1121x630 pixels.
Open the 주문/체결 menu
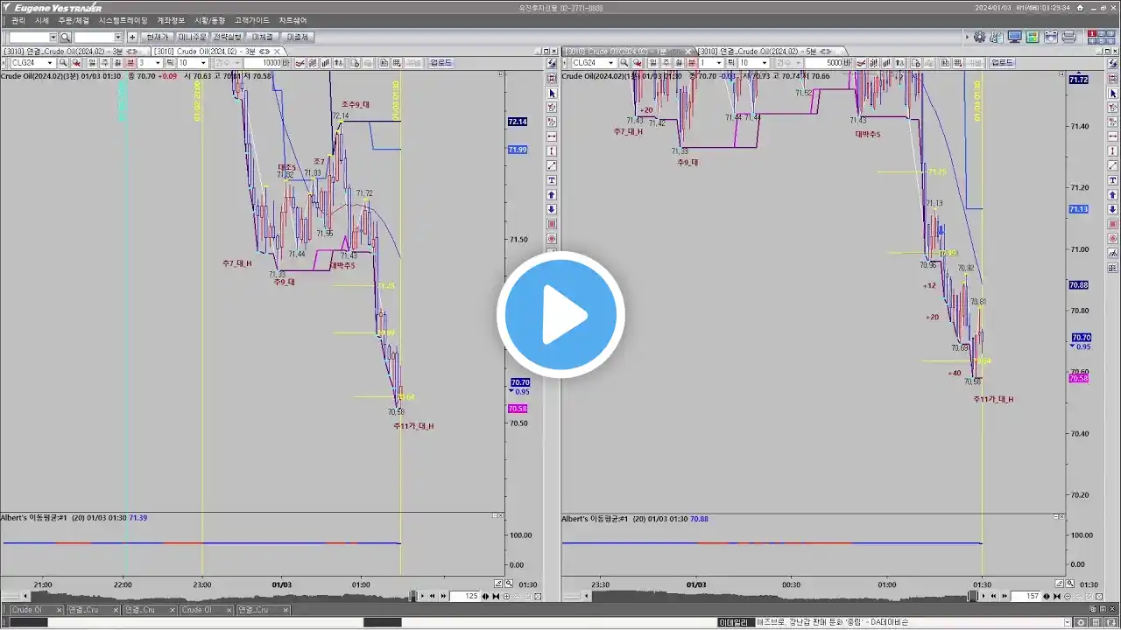[x=74, y=20]
